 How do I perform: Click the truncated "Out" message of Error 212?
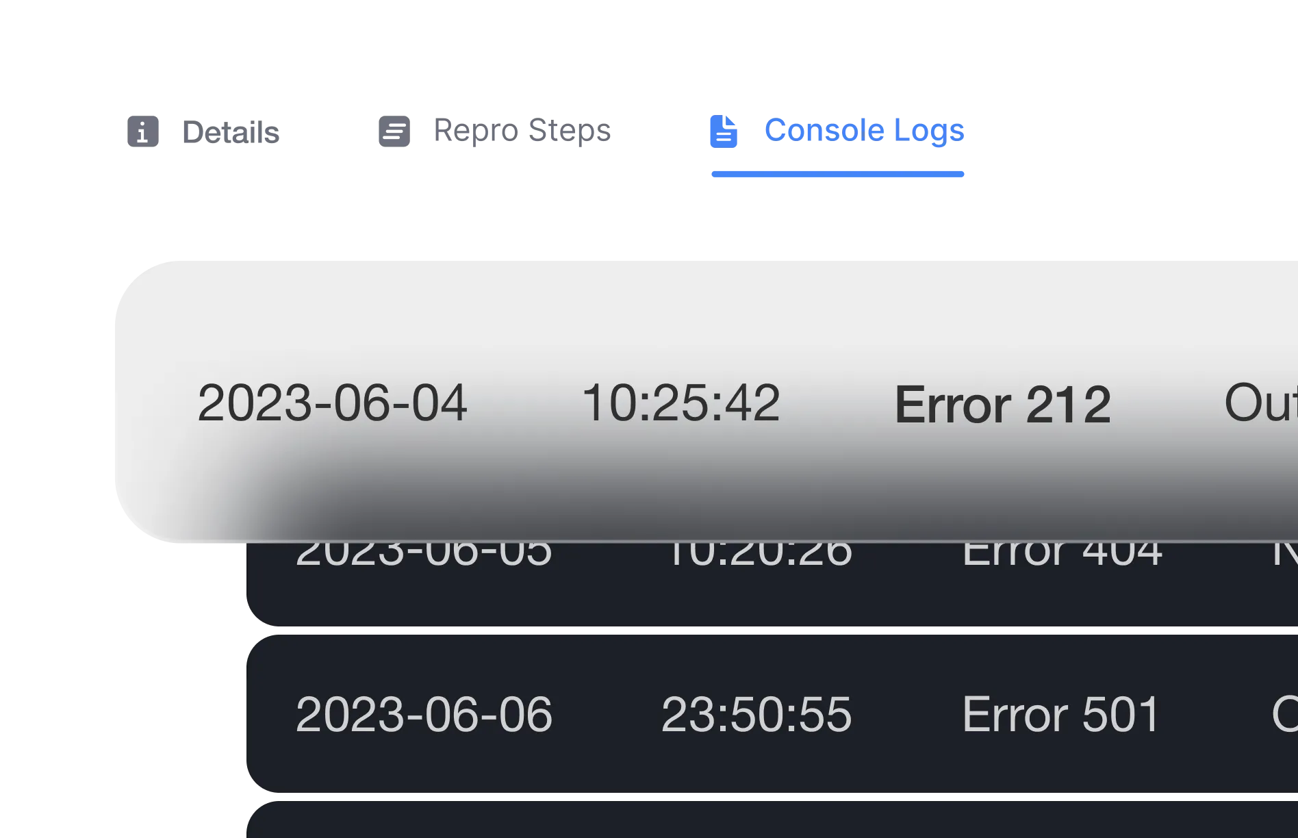[1261, 403]
